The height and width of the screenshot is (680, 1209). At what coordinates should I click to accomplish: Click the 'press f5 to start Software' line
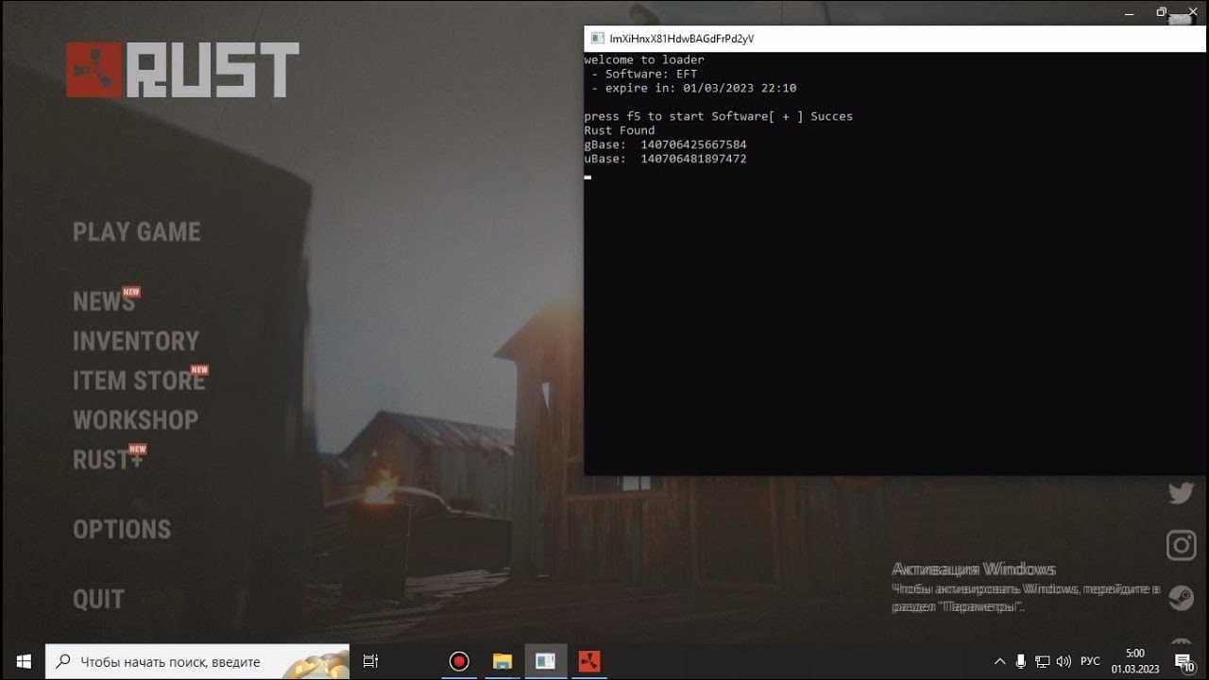[719, 116]
